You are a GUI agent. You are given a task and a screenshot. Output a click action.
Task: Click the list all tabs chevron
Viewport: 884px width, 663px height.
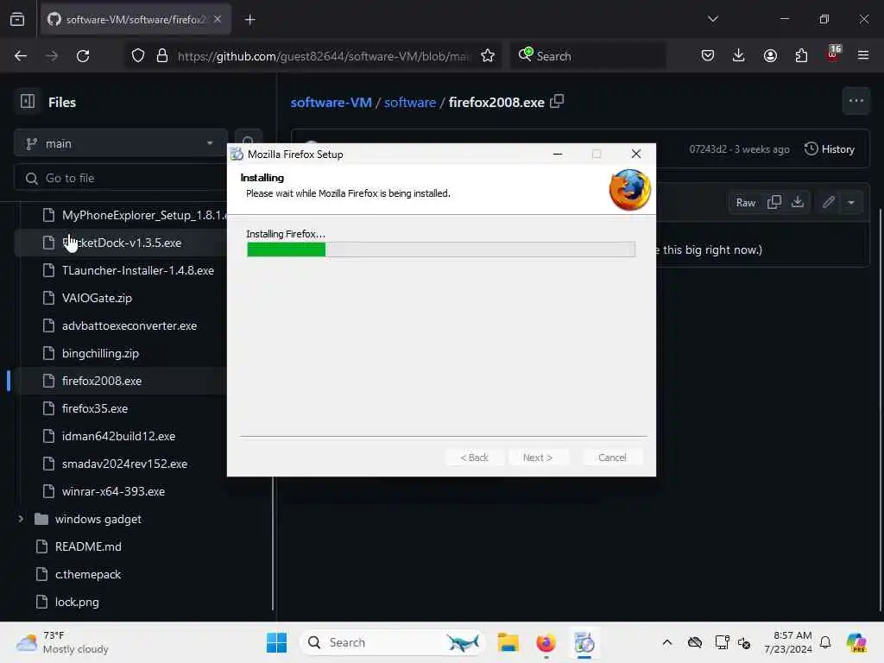click(x=712, y=19)
